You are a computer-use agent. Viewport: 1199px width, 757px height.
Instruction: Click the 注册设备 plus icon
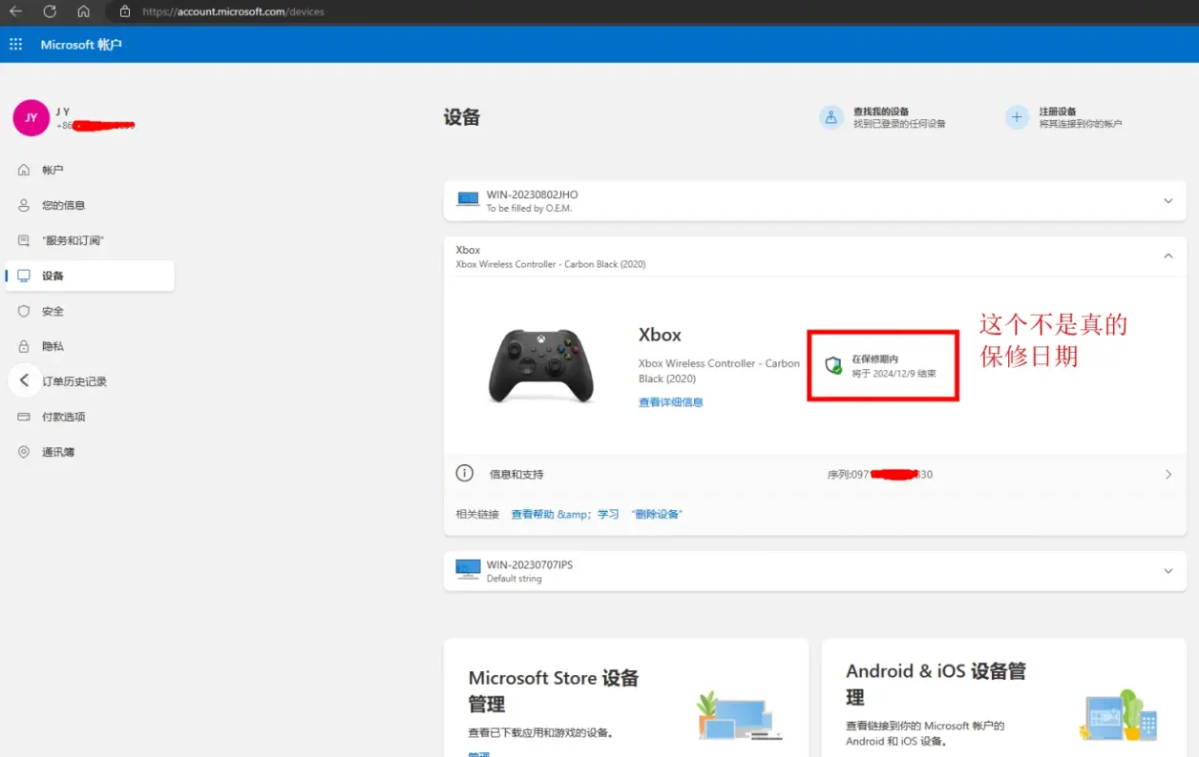[x=1018, y=117]
